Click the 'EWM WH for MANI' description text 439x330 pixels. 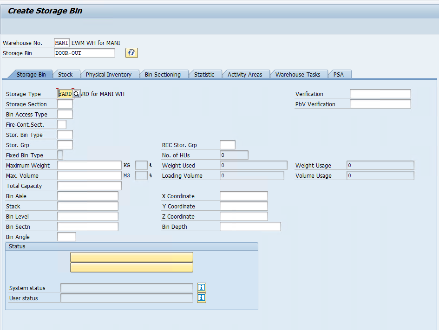[96, 43]
